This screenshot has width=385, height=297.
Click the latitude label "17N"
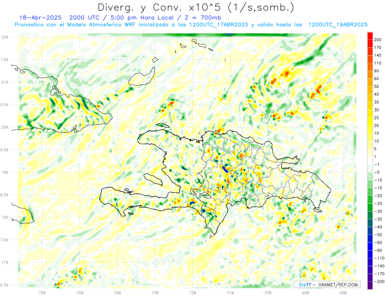click(x=5, y=262)
